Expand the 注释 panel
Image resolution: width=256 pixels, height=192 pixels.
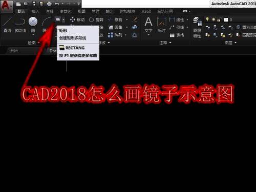[165, 42]
